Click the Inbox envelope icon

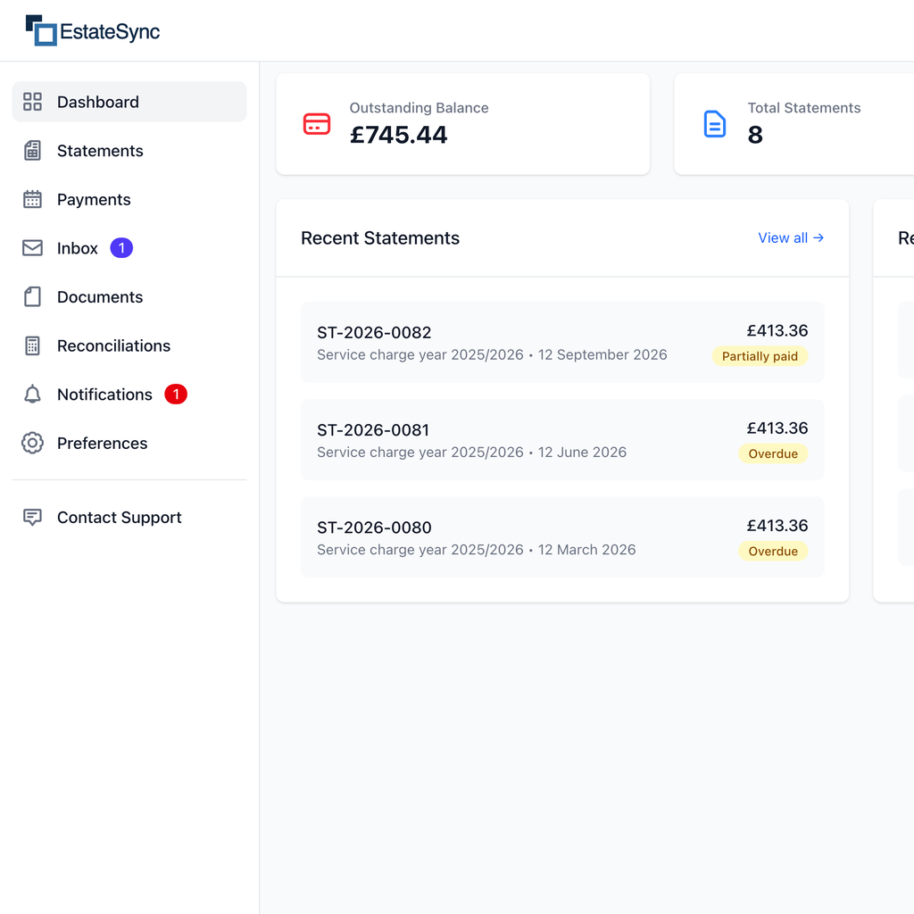coord(32,248)
